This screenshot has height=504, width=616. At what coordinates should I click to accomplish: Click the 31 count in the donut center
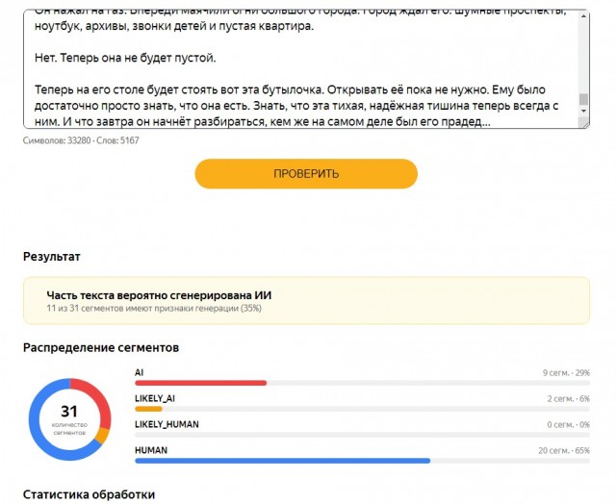coord(69,412)
